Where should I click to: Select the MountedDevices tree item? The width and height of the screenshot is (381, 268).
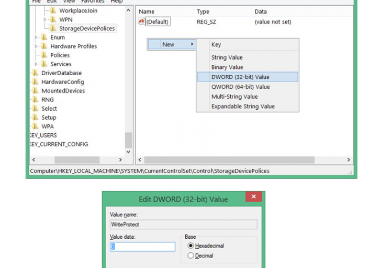pos(63,91)
